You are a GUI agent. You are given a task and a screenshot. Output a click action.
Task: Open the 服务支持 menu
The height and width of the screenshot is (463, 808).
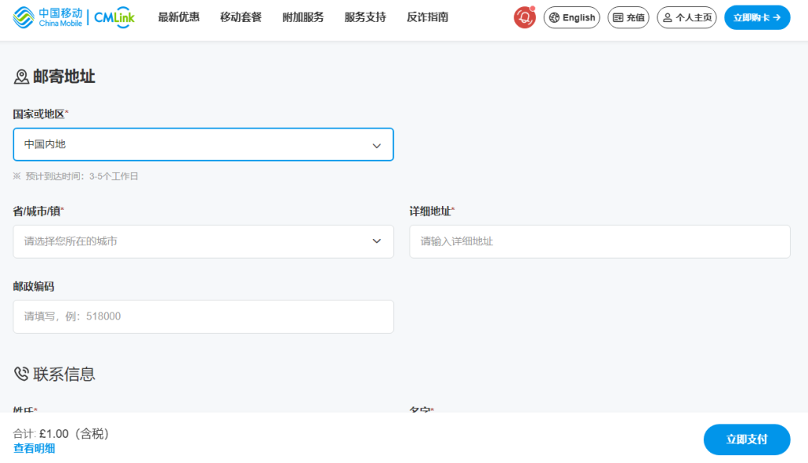click(365, 17)
